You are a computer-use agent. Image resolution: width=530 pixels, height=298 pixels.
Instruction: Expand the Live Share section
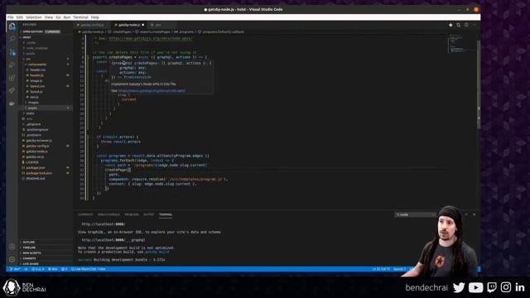[31, 263]
